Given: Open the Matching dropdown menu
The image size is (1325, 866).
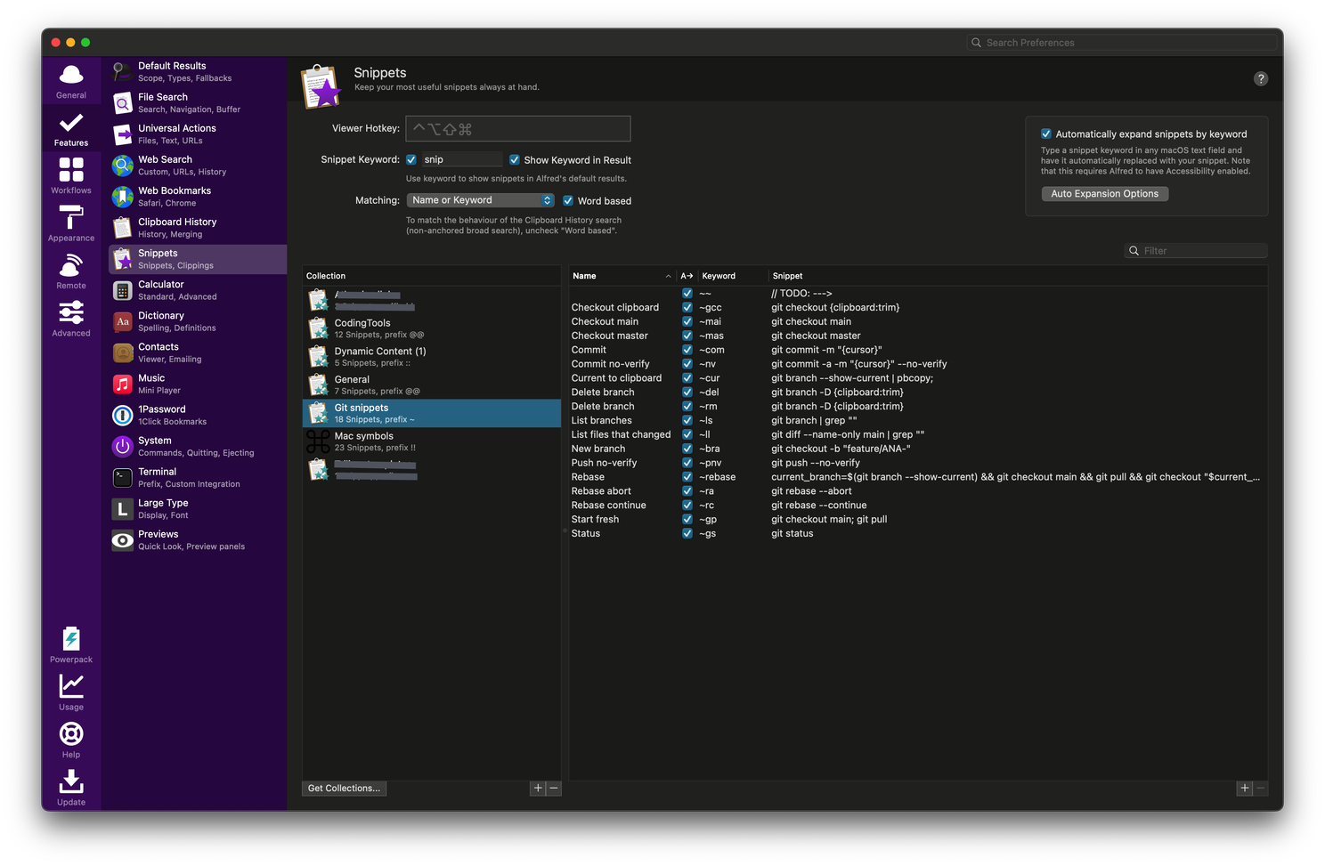Looking at the screenshot, I should tap(480, 199).
